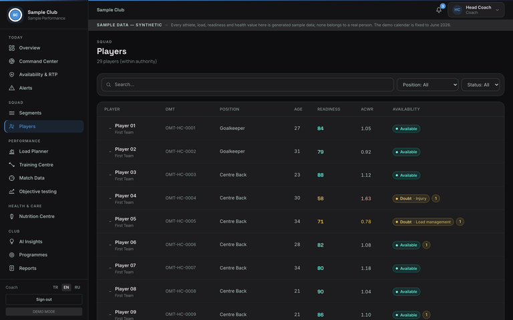
Task: Click the HC avatar badge
Action: tap(457, 10)
